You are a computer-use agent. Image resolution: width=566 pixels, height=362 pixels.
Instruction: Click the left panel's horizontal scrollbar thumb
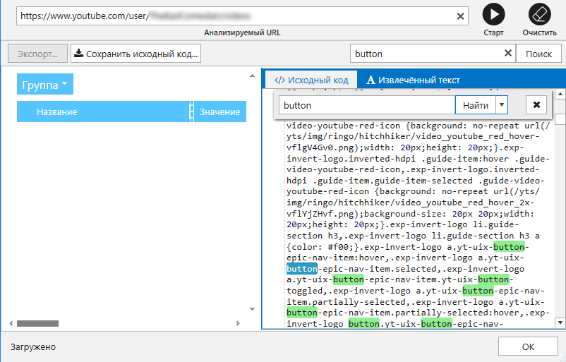[x=37, y=323]
